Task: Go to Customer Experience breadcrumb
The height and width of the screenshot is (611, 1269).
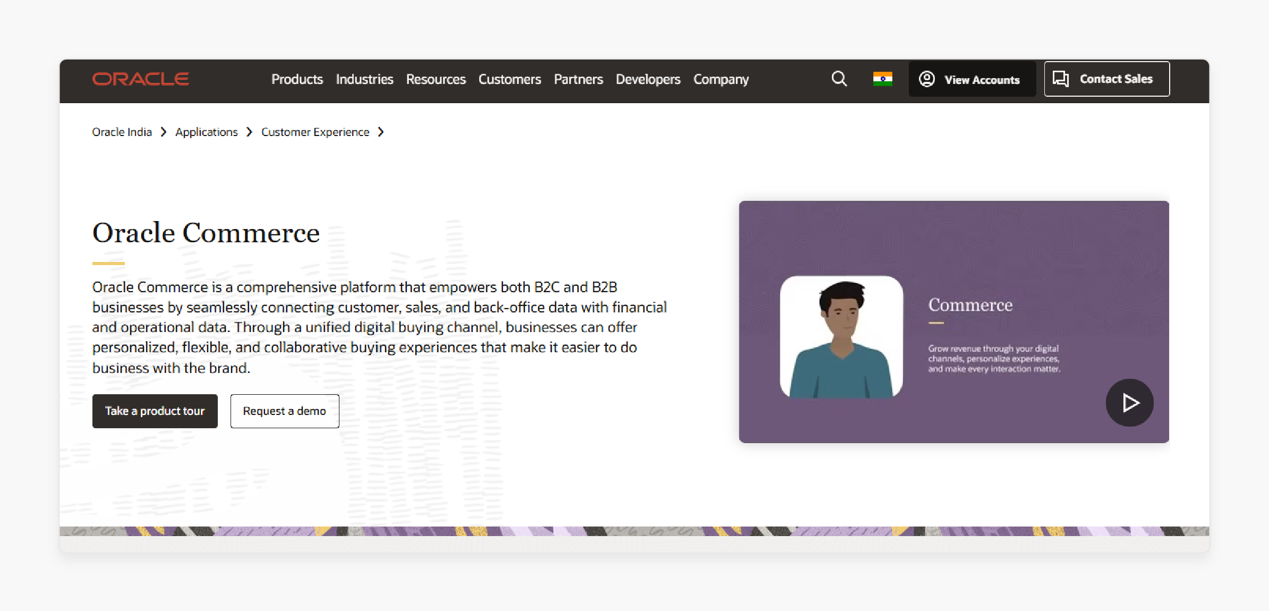Action: click(315, 132)
